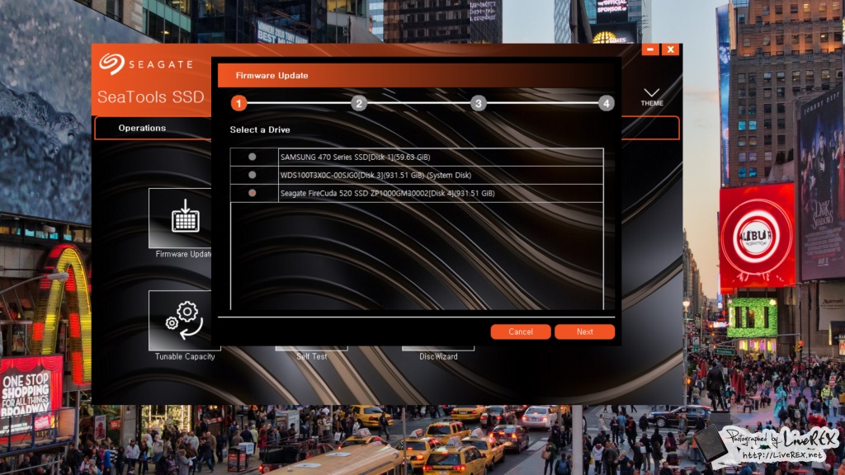This screenshot has height=475, width=845.
Task: Click step 2 in progress indicator
Action: pyautogui.click(x=359, y=103)
